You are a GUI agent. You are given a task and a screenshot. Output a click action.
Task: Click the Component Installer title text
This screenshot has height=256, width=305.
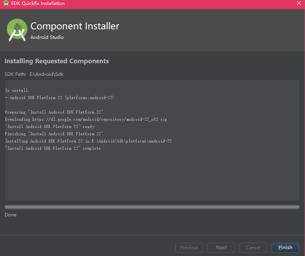[x=75, y=26]
